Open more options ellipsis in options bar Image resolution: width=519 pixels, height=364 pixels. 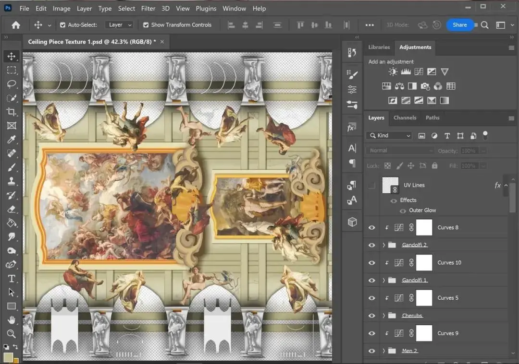click(x=370, y=25)
